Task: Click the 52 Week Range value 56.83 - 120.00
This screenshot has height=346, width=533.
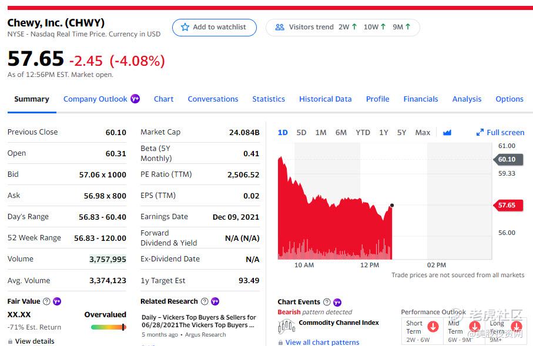Action: click(x=100, y=238)
